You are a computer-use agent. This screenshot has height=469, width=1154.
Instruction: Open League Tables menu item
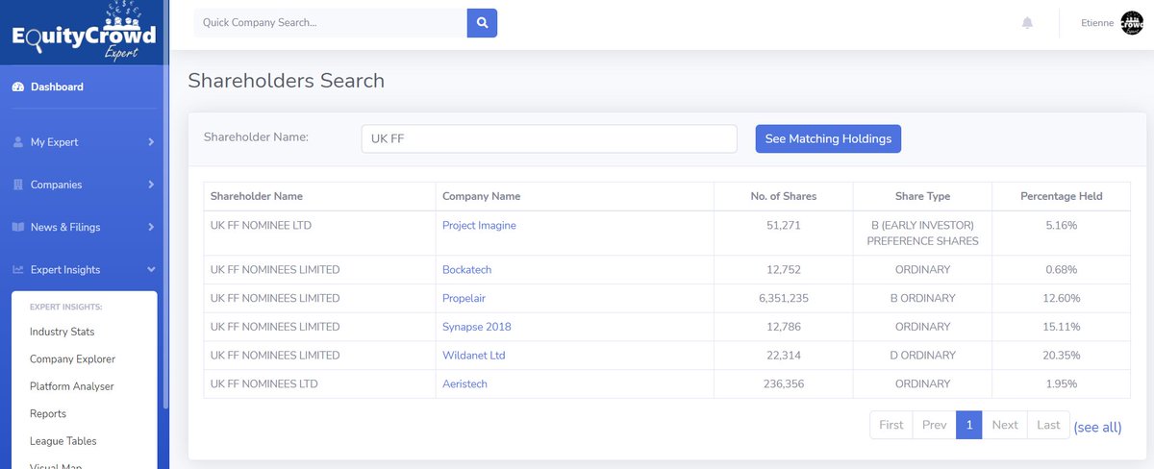(63, 441)
